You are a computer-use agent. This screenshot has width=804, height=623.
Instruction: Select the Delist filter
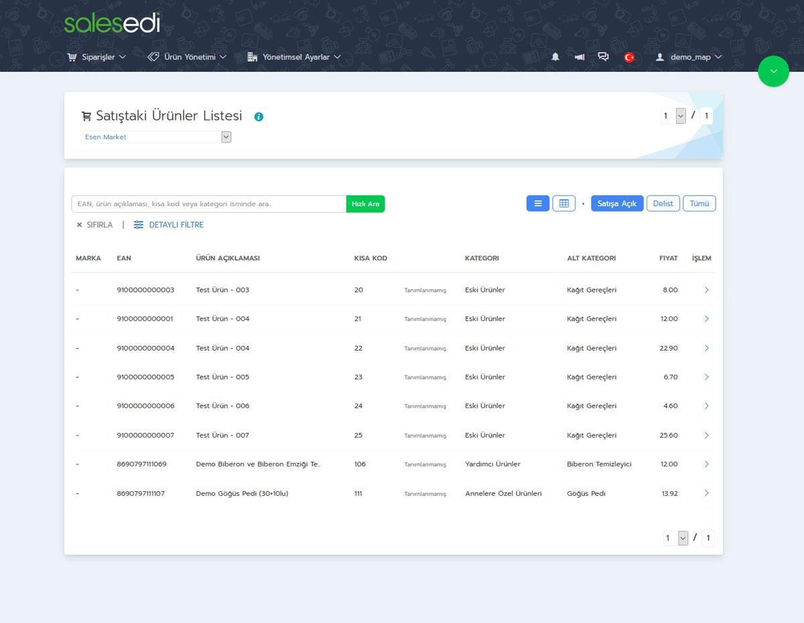point(663,203)
